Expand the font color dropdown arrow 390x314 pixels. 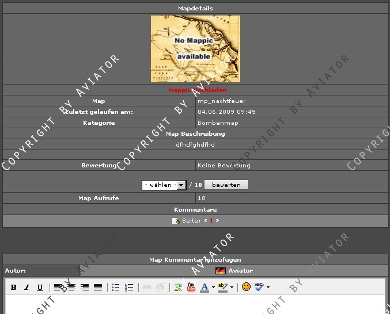pos(213,287)
